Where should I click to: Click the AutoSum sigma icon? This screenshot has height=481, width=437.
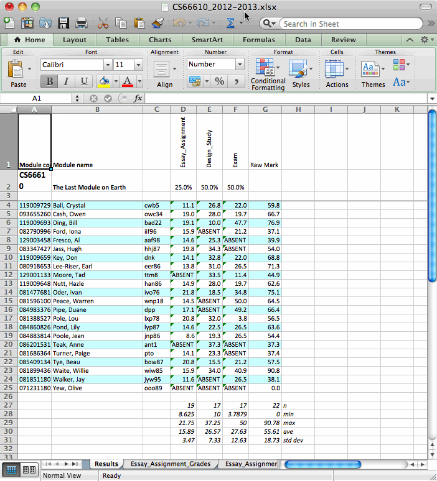pyautogui.click(x=230, y=23)
